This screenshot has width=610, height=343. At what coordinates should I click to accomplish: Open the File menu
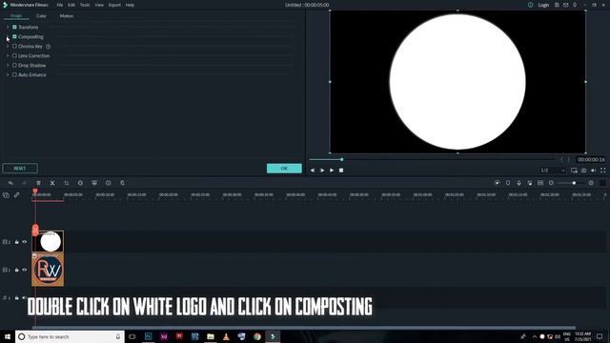(x=59, y=5)
